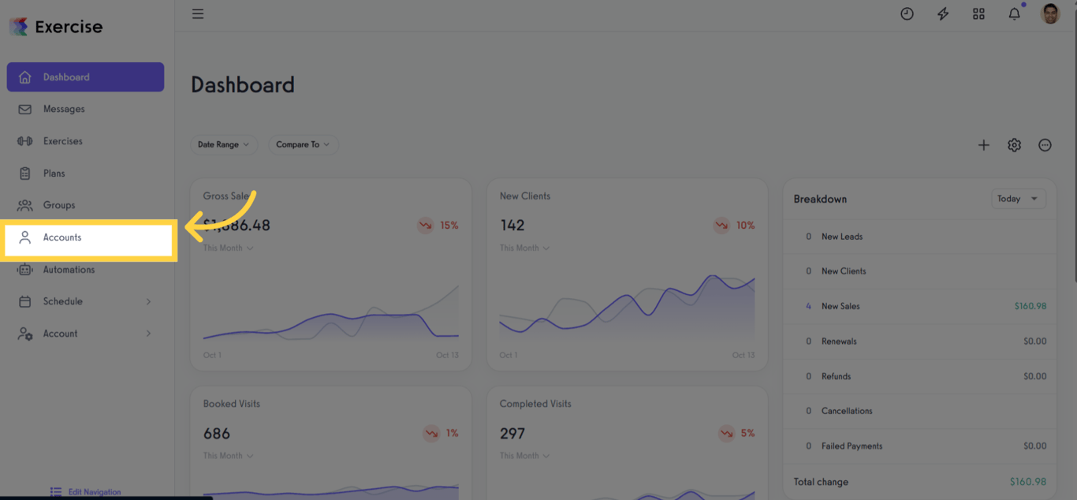Click the Exercise logo
This screenshot has height=500, width=1077.
(x=56, y=27)
